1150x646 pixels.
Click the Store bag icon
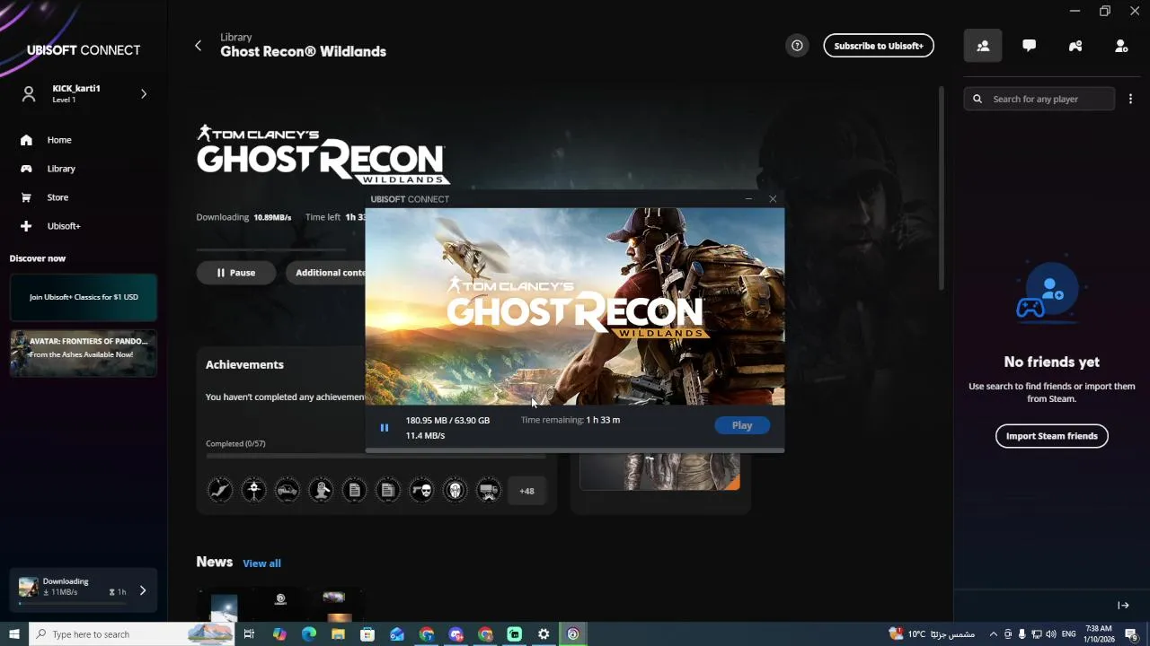click(26, 197)
